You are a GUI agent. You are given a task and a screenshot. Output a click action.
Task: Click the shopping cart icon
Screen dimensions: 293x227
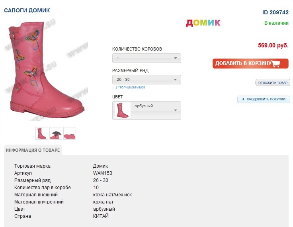pos(280,63)
